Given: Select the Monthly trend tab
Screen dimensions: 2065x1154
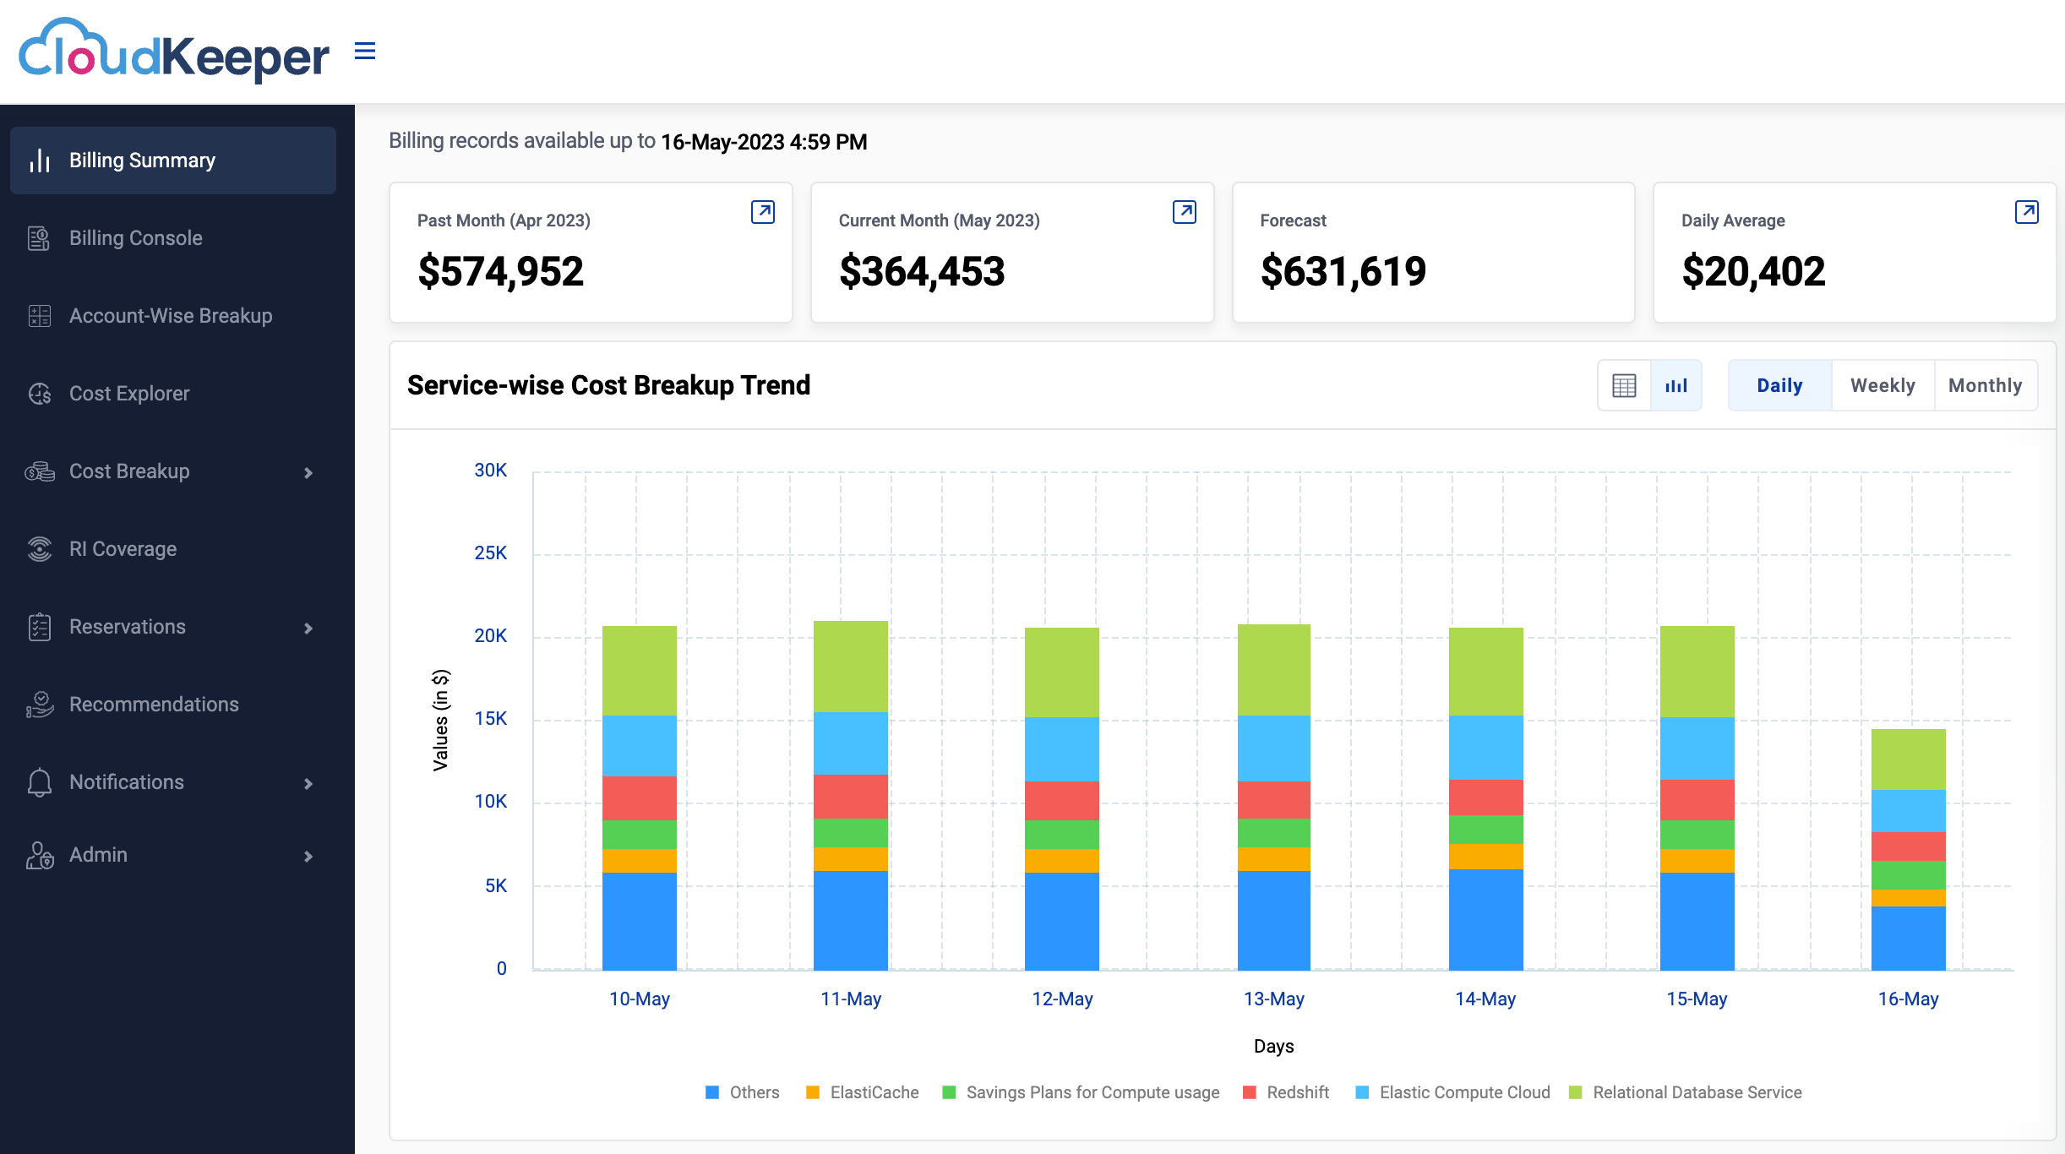Looking at the screenshot, I should coord(1986,385).
